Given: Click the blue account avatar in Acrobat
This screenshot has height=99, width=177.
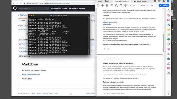Looking at the screenshot, I should pos(168,1).
